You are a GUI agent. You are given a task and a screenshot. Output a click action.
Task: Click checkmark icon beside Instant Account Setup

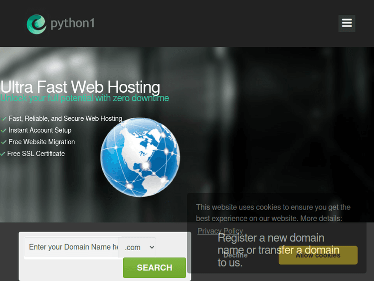[x=3, y=130]
